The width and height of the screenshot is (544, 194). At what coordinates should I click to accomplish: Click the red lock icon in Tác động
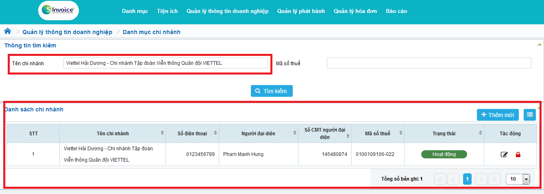(518, 154)
